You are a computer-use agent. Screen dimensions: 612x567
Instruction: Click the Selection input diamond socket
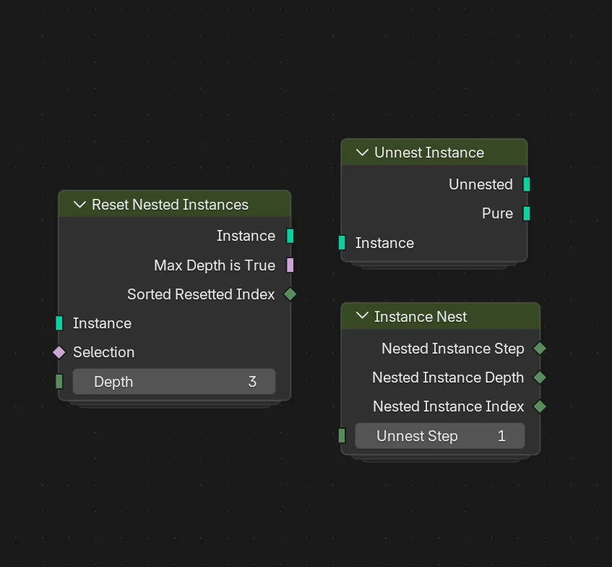pos(59,352)
